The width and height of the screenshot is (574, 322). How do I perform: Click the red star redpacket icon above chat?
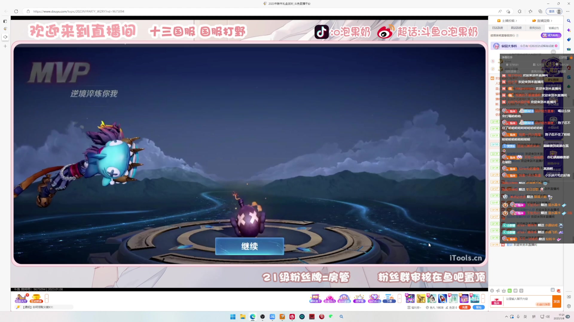[558, 291]
